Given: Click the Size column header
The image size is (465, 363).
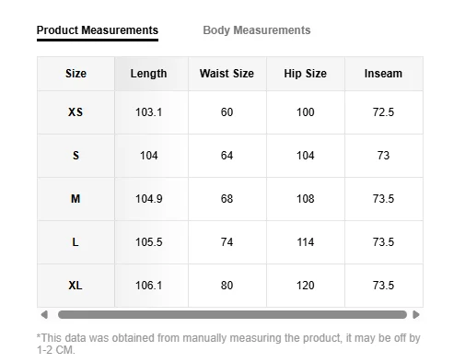Looking at the screenshot, I should pos(76,74).
